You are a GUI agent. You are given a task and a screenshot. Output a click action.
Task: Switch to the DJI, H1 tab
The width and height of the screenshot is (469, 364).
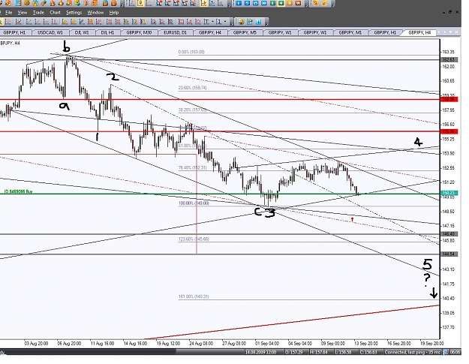click(x=107, y=32)
